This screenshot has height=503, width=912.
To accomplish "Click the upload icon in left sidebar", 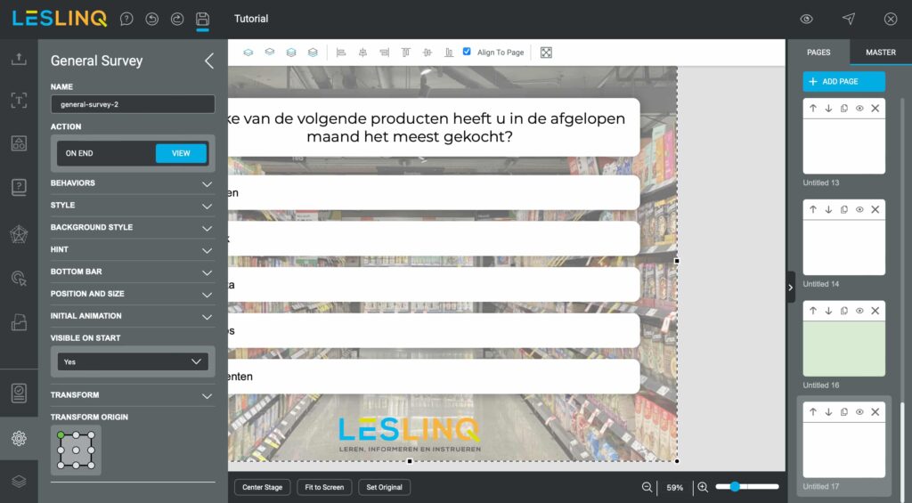I will click(19, 59).
